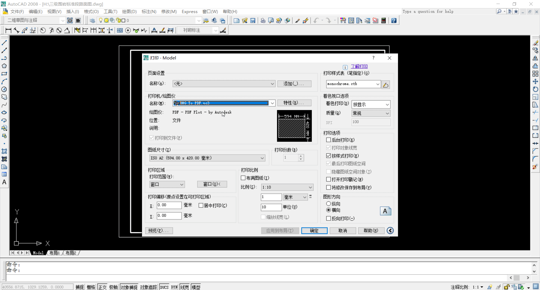Select the Spline draw tool
The width and height of the screenshot is (540, 290).
tap(4, 105)
